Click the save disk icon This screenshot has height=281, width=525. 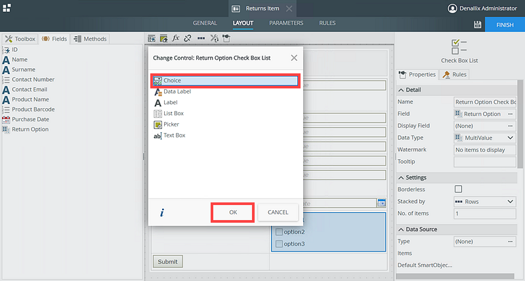pyautogui.click(x=478, y=24)
